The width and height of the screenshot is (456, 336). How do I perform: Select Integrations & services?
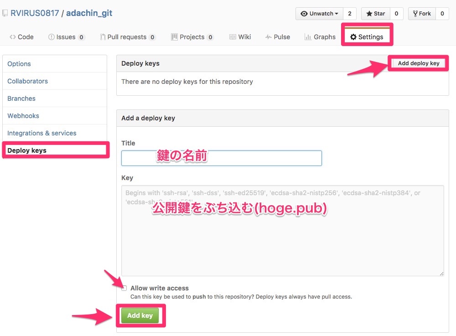[x=55, y=133]
